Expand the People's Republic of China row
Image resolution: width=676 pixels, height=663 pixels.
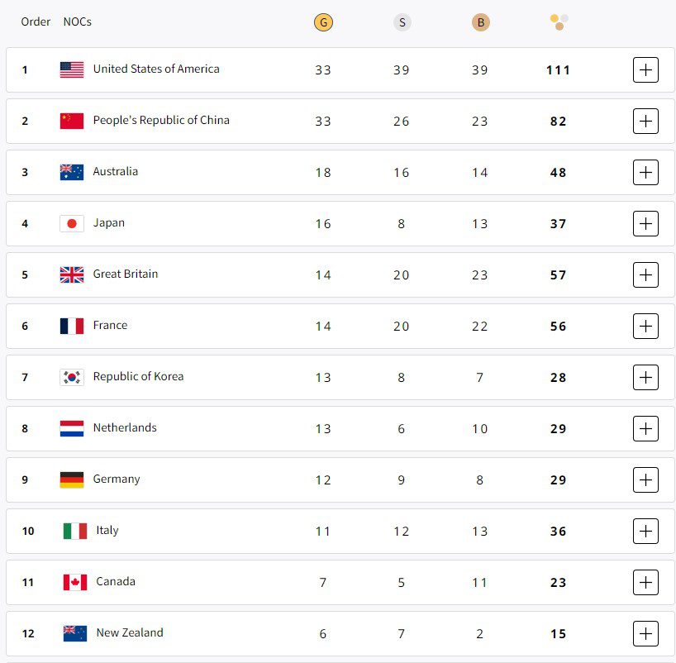tap(645, 122)
